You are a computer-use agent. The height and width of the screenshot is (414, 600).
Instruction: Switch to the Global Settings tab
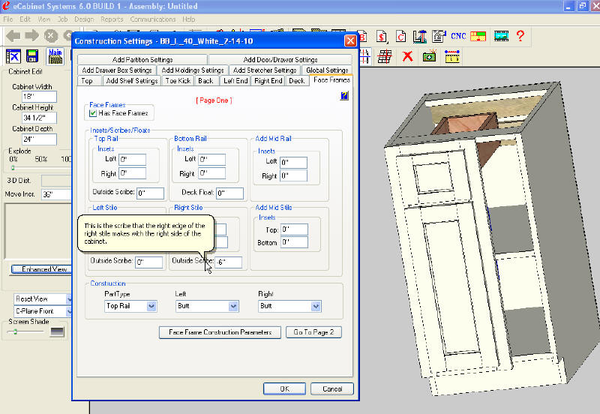(x=327, y=70)
